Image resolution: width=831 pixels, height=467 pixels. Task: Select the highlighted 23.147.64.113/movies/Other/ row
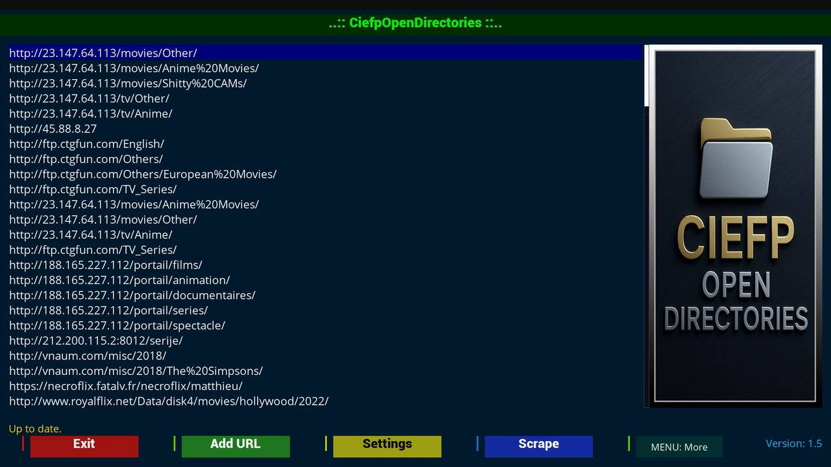325,53
